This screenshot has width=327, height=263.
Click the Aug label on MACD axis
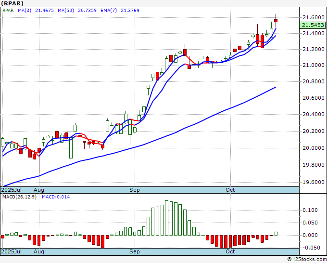(39, 251)
